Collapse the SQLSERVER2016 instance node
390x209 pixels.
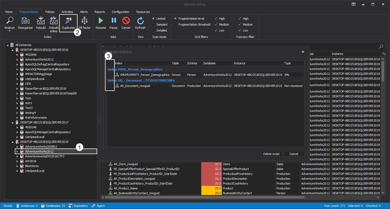coord(13,50)
